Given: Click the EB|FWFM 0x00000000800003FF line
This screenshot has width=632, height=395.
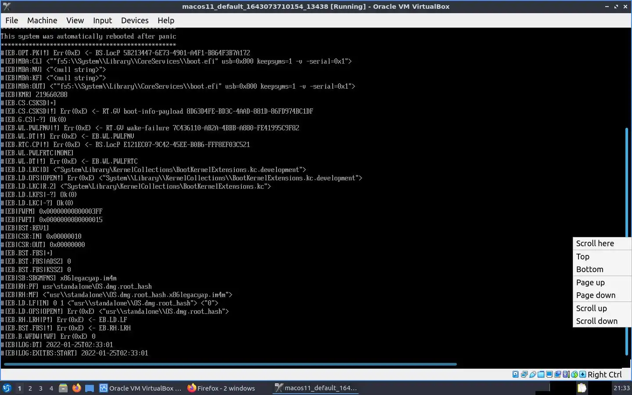Looking at the screenshot, I should pos(51,212).
